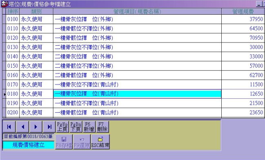The height and width of the screenshot is (160, 265).
Task: Click the 排序 column header
Action: 13,11
